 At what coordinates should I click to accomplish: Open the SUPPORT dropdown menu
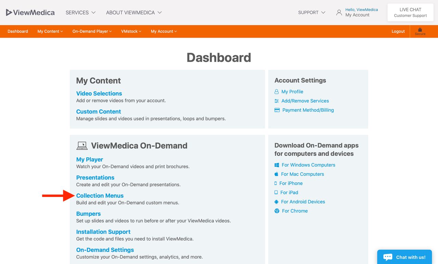click(x=312, y=12)
